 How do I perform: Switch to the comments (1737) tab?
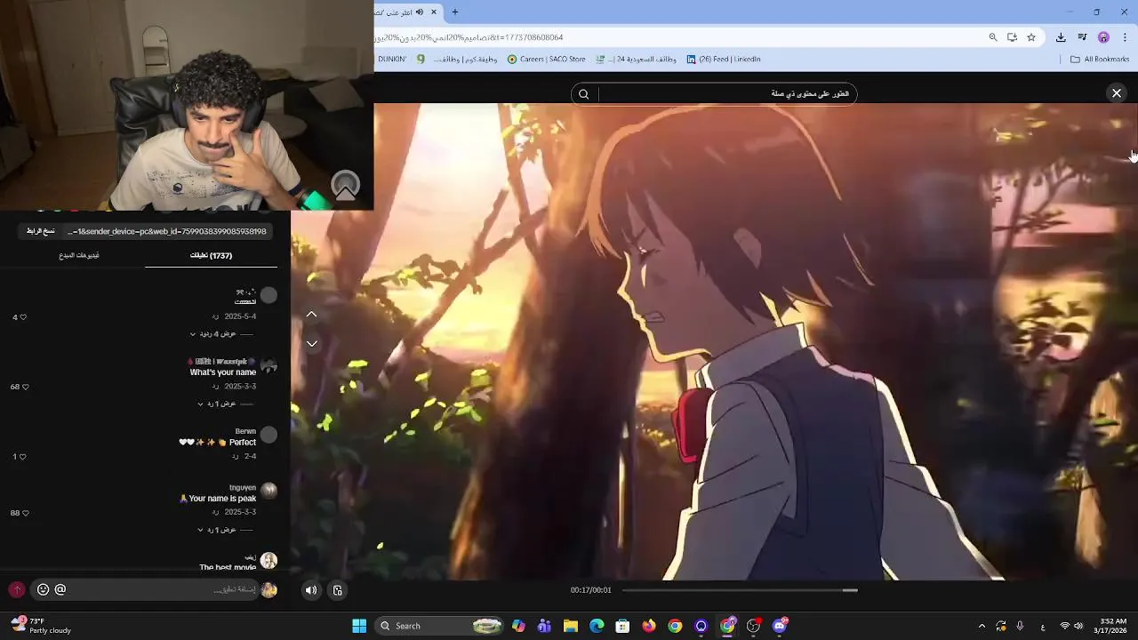pyautogui.click(x=211, y=255)
